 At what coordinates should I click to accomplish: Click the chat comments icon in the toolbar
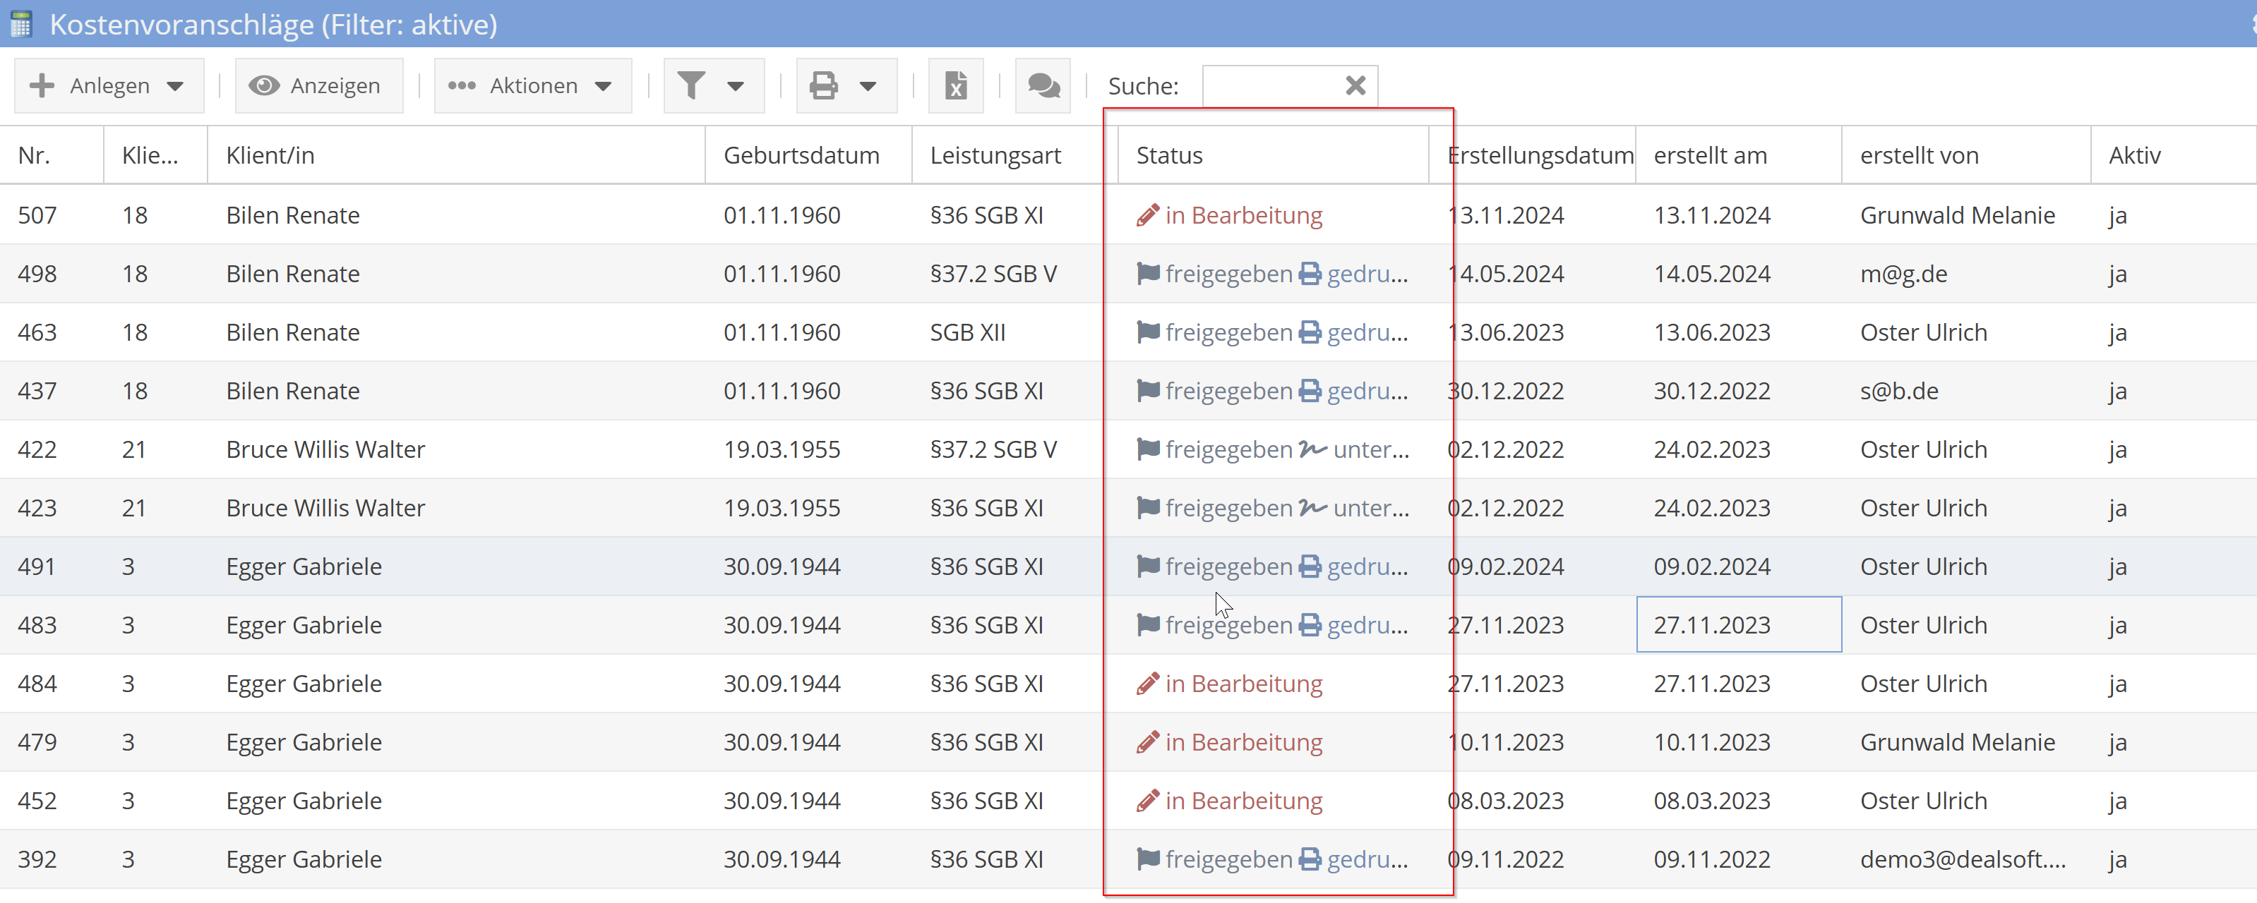1043,86
